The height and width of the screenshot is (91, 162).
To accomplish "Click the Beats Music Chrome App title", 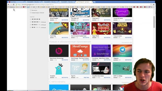I will tap(57, 58).
